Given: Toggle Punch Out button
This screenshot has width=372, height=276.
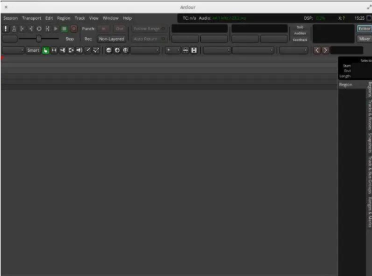Looking at the screenshot, I should coord(119,29).
